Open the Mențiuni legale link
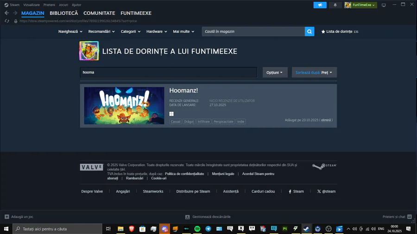The height and width of the screenshot is (234, 417). pyautogui.click(x=223, y=174)
